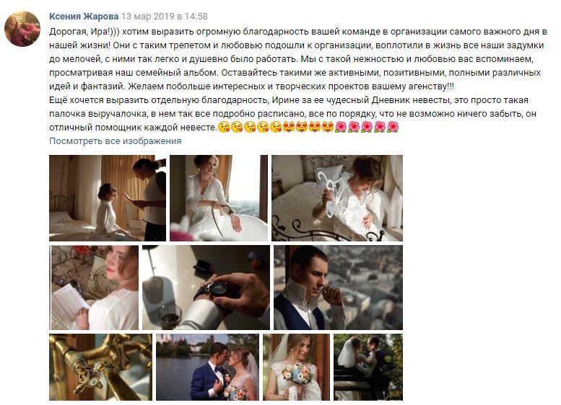Click the Посмотреть все изображения link

click(116, 141)
